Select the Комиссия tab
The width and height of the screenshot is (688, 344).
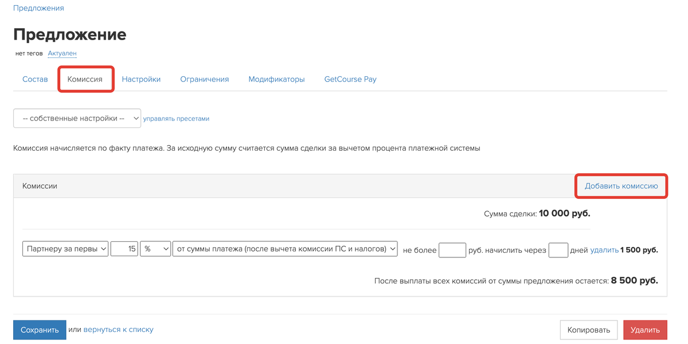(85, 79)
